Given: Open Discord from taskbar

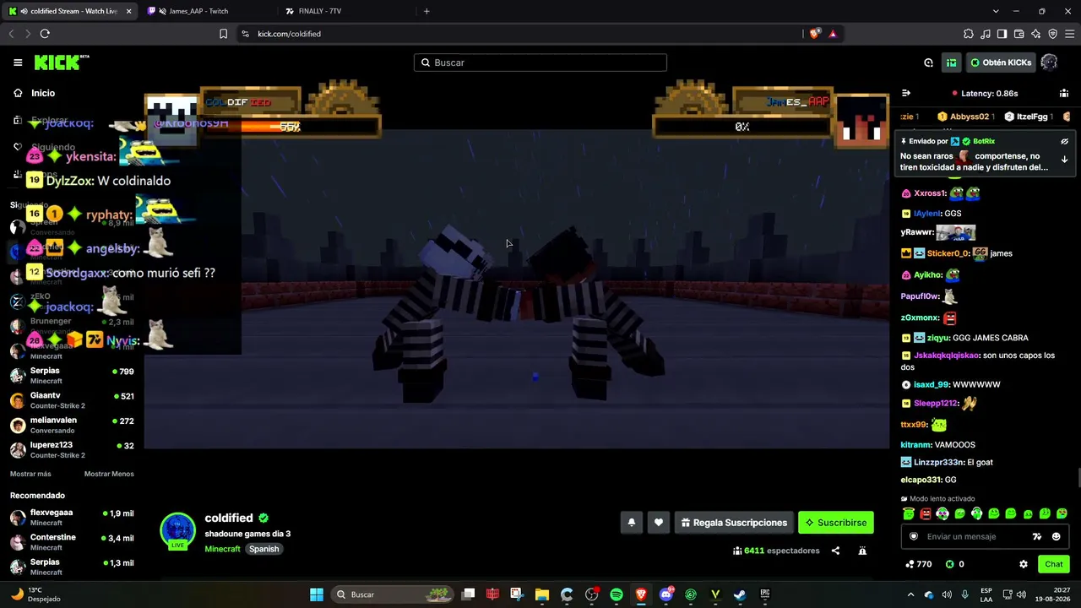Looking at the screenshot, I should (x=666, y=594).
